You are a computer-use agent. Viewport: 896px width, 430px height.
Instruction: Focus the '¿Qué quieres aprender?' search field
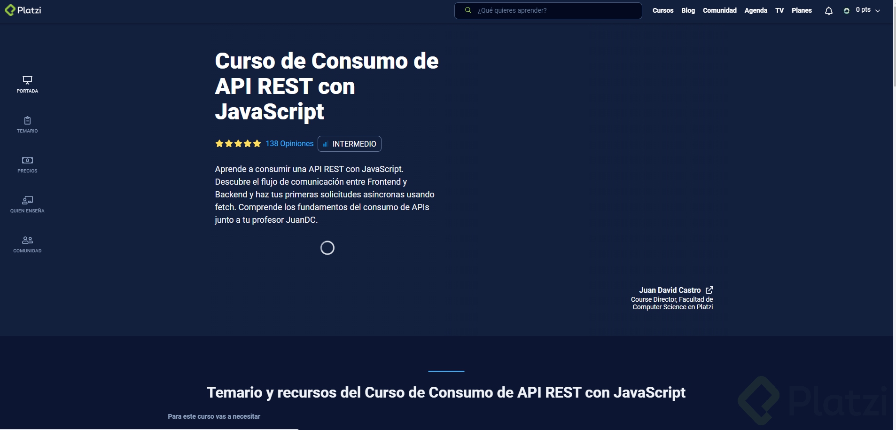coord(548,11)
